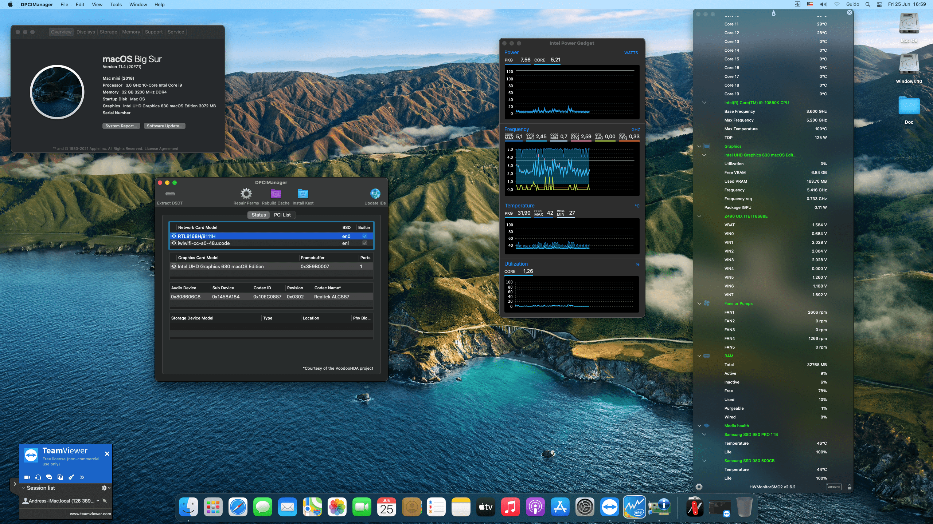This screenshot has width=933, height=524.
Task: Toggle Builtin checkbox for iwlwifi row
Action: coord(364,243)
